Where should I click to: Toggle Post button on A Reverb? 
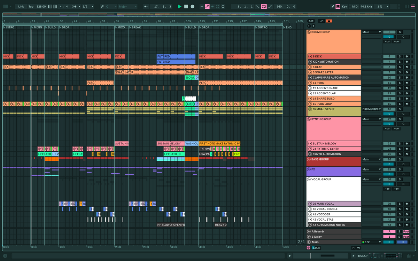click(x=406, y=231)
